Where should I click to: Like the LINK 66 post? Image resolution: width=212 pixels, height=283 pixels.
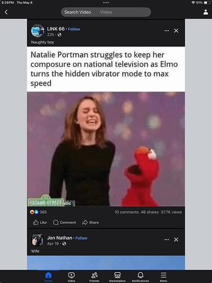point(40,222)
